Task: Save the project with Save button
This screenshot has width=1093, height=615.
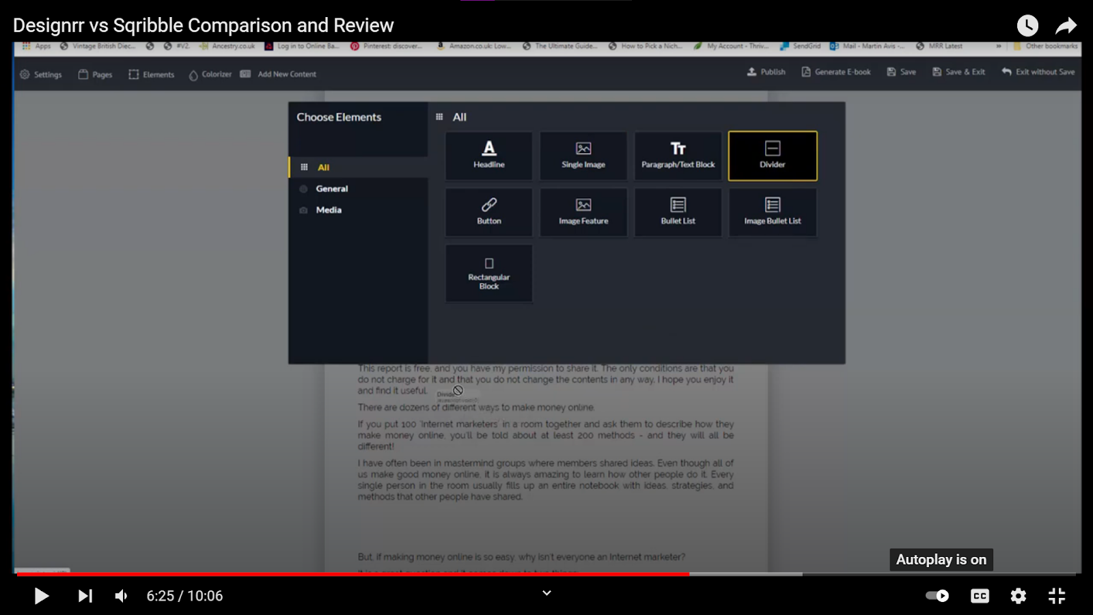Action: pos(902,72)
